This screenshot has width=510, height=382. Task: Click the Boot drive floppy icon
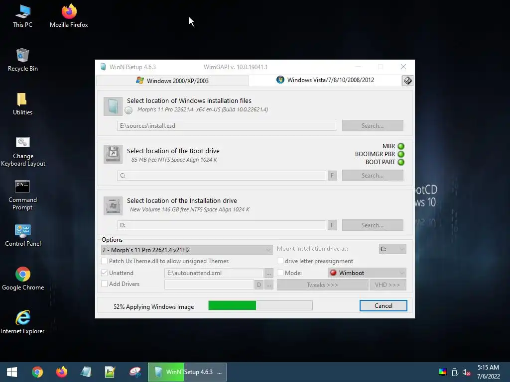pyautogui.click(x=113, y=154)
